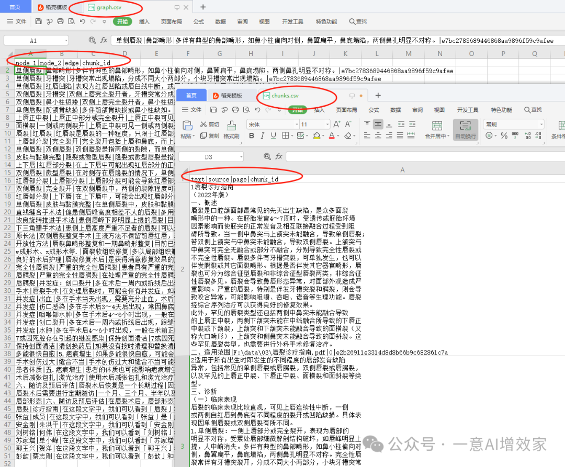Click Save icon in graph.csv window
The width and height of the screenshot is (565, 467).
(x=38, y=21)
